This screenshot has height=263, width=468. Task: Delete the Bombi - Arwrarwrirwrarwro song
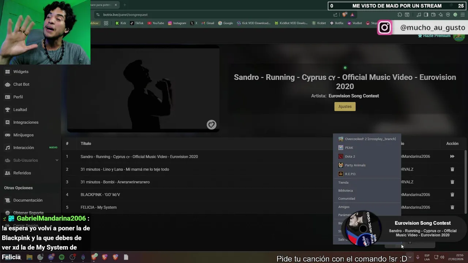click(452, 182)
